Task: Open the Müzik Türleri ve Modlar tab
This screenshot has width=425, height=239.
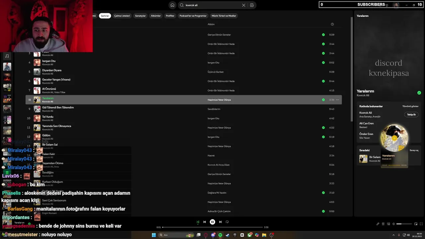Action: point(224,16)
